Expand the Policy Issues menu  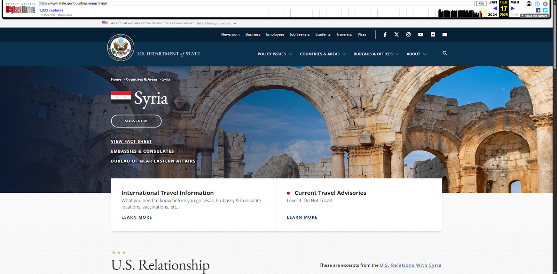tap(275, 54)
